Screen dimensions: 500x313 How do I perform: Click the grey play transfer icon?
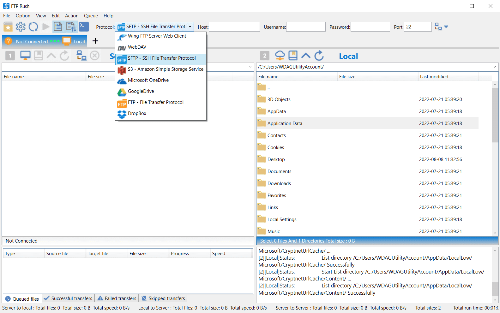[46, 27]
